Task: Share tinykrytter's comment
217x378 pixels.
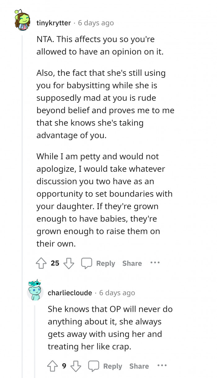Action: (x=132, y=263)
